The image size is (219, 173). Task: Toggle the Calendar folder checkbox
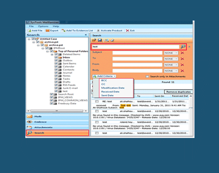56,66
